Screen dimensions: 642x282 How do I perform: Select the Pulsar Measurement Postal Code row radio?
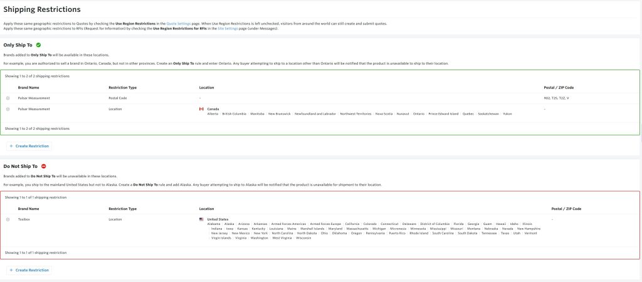tap(8, 98)
